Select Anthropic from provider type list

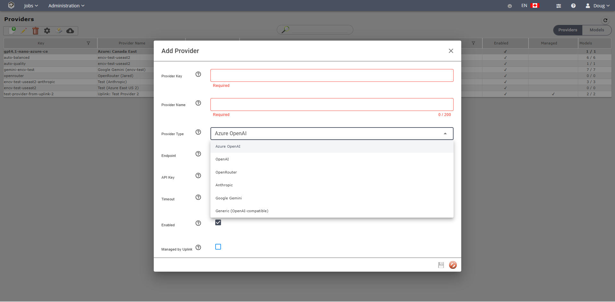[x=224, y=185]
